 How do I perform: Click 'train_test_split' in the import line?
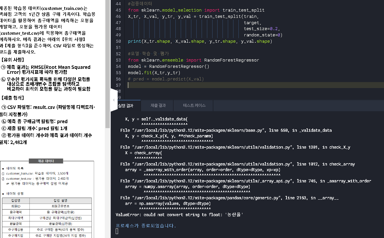(x=243, y=10)
